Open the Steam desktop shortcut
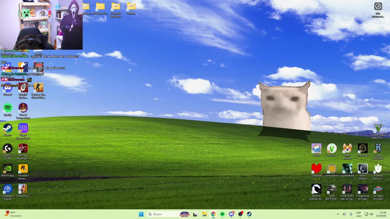The image size is (390, 219). 8,130
